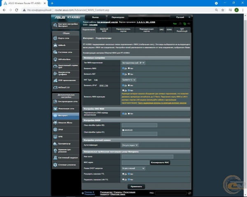Set Расширить значение TTL to Да
Screen dimensions: 247x197
tap(123, 174)
